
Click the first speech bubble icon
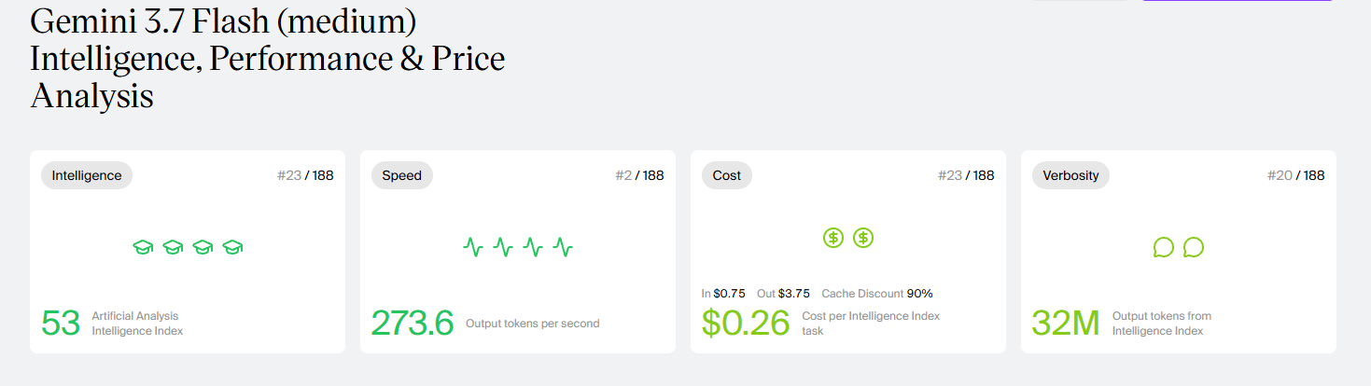tap(1163, 247)
